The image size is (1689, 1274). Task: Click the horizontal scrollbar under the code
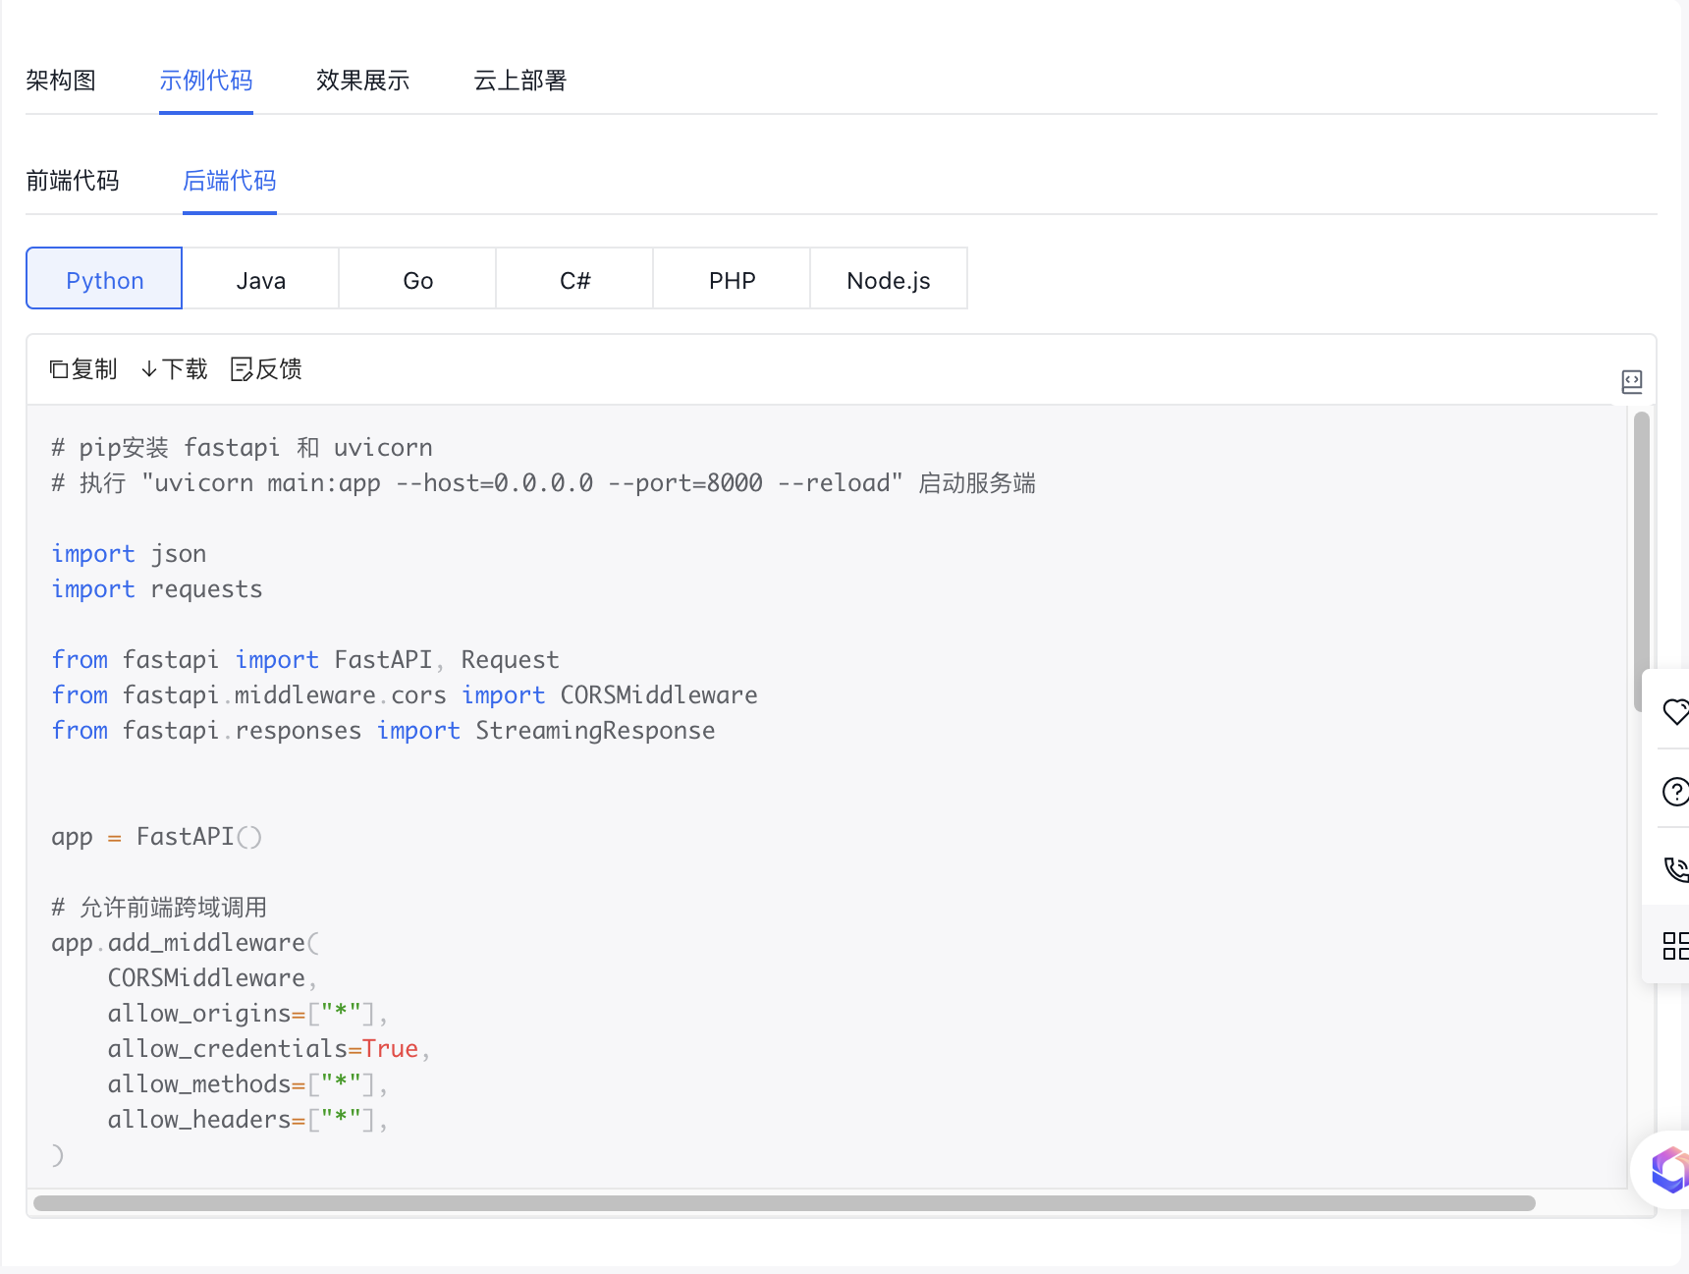[784, 1203]
